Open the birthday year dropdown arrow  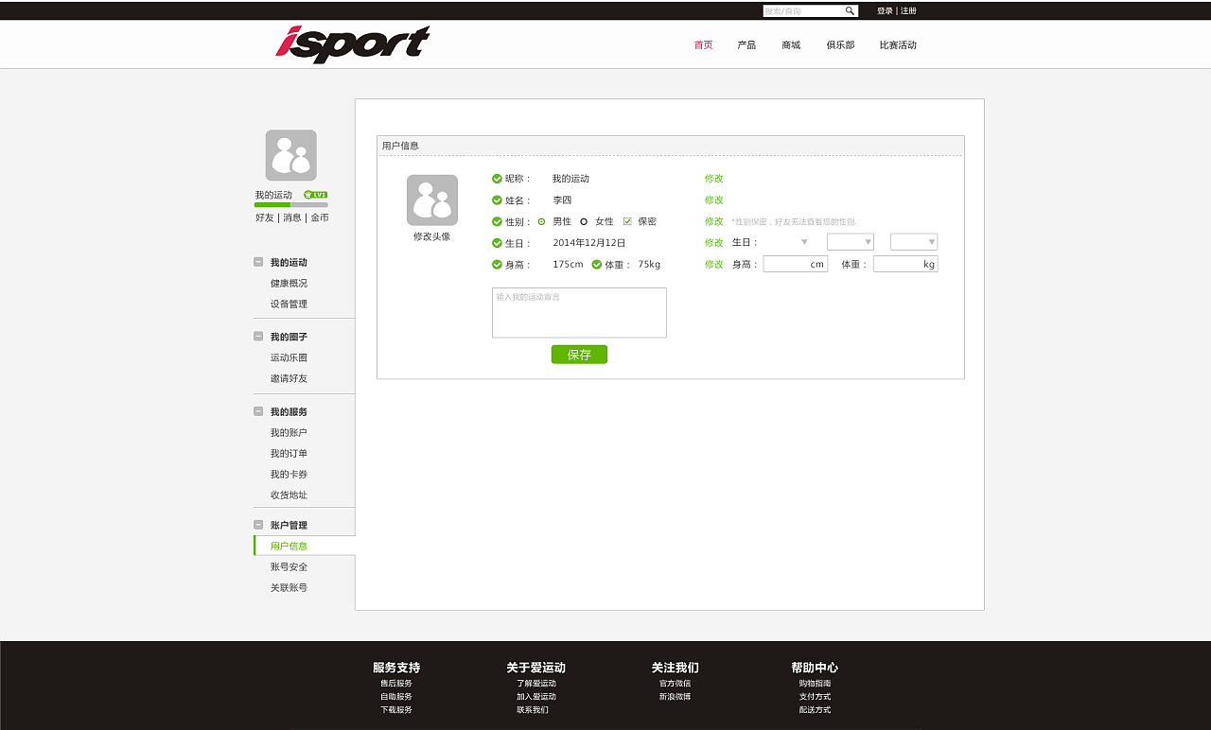804,242
